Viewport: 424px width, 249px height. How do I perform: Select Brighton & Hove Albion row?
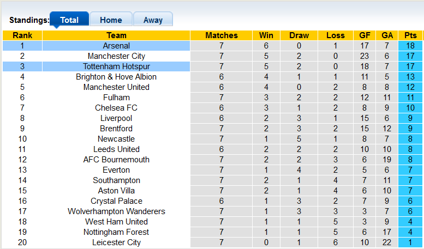point(116,77)
